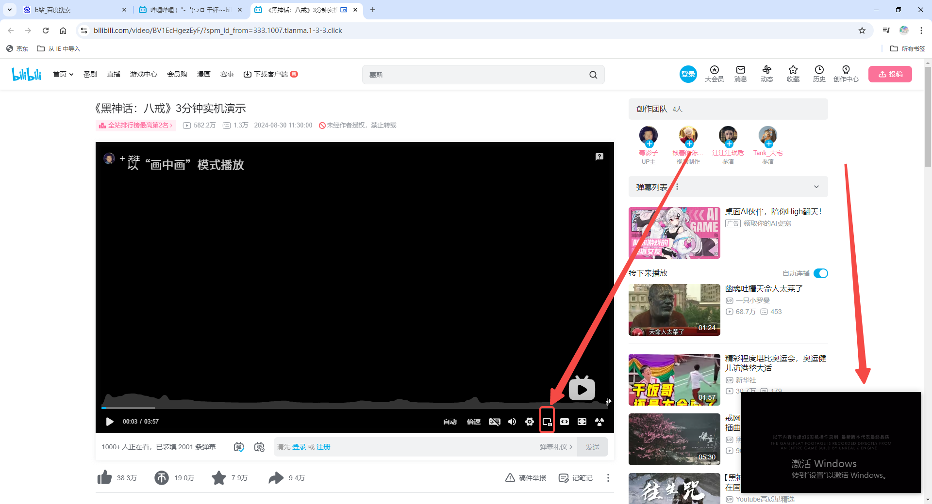Open 历史 history icon
This screenshot has width=932, height=504.
(x=819, y=74)
